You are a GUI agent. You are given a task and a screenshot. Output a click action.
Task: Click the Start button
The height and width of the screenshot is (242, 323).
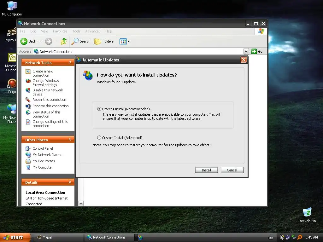click(15, 238)
